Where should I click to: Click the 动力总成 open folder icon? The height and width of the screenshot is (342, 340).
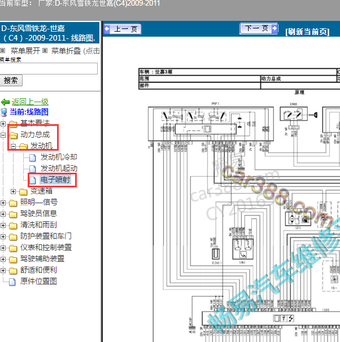pos(13,135)
